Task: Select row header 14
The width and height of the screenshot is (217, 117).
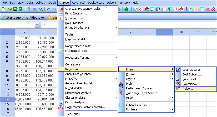Action: 7,99
